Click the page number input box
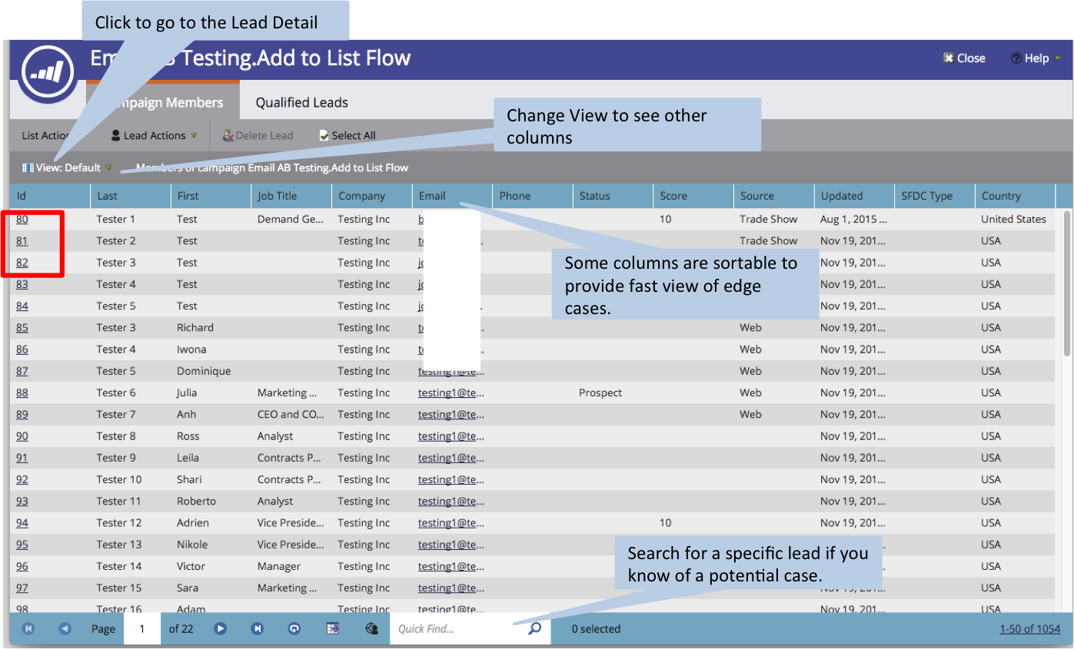This screenshot has height=649, width=1074. (142, 629)
